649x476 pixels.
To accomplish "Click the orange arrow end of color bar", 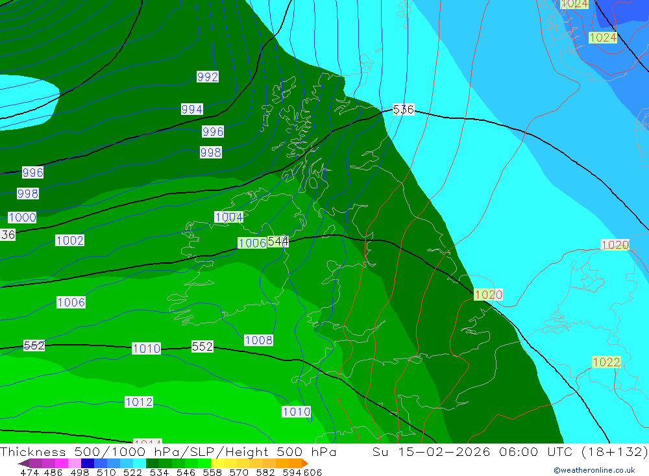I will click(x=305, y=463).
